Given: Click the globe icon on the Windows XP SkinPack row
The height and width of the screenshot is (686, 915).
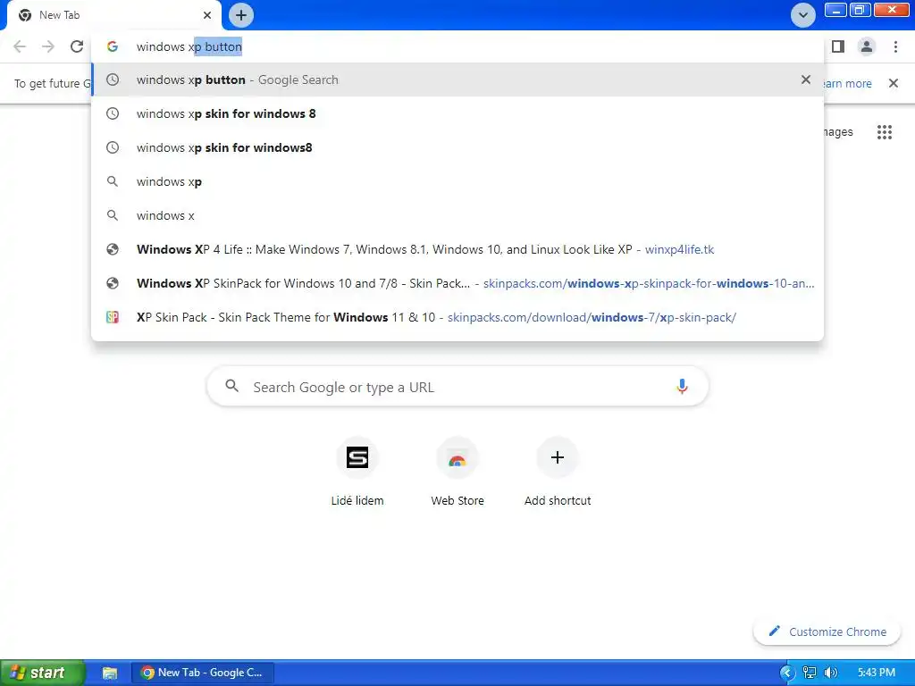Looking at the screenshot, I should pyautogui.click(x=113, y=283).
